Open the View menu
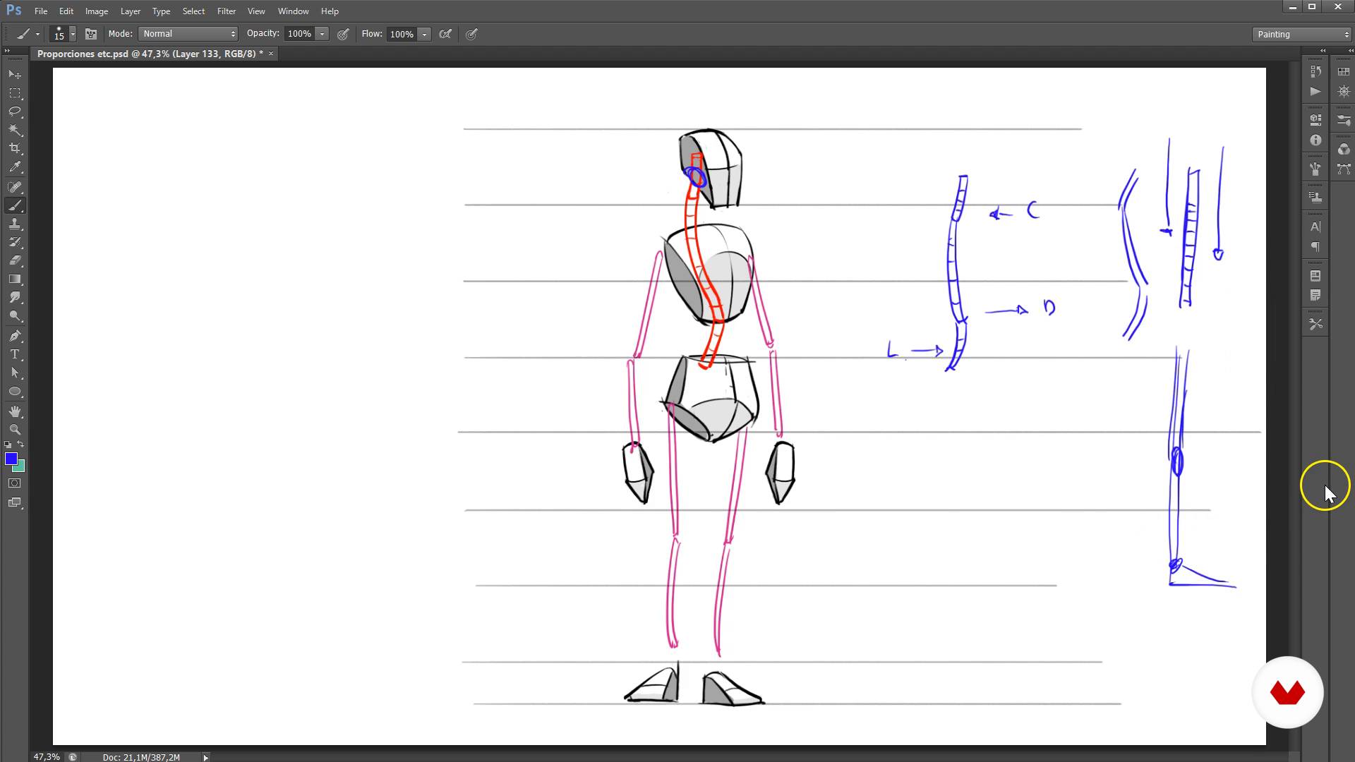This screenshot has height=762, width=1355. point(256,11)
